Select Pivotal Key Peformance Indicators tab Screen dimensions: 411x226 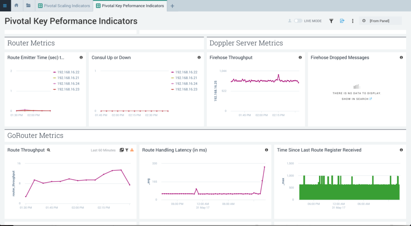[130, 6]
